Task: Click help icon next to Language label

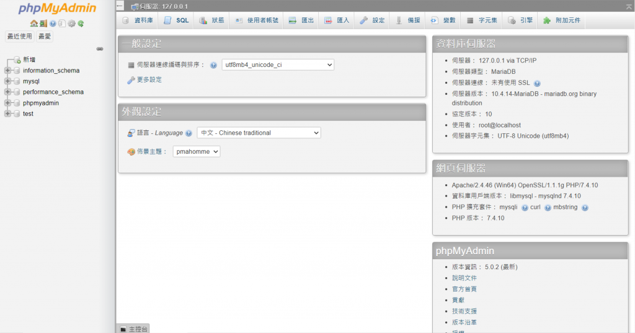Action: coord(189,133)
